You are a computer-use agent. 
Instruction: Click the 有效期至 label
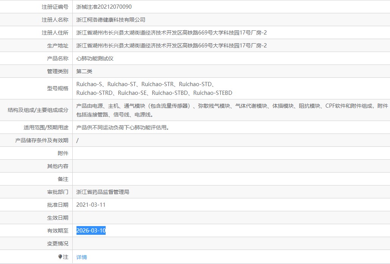pyautogui.click(x=58, y=231)
